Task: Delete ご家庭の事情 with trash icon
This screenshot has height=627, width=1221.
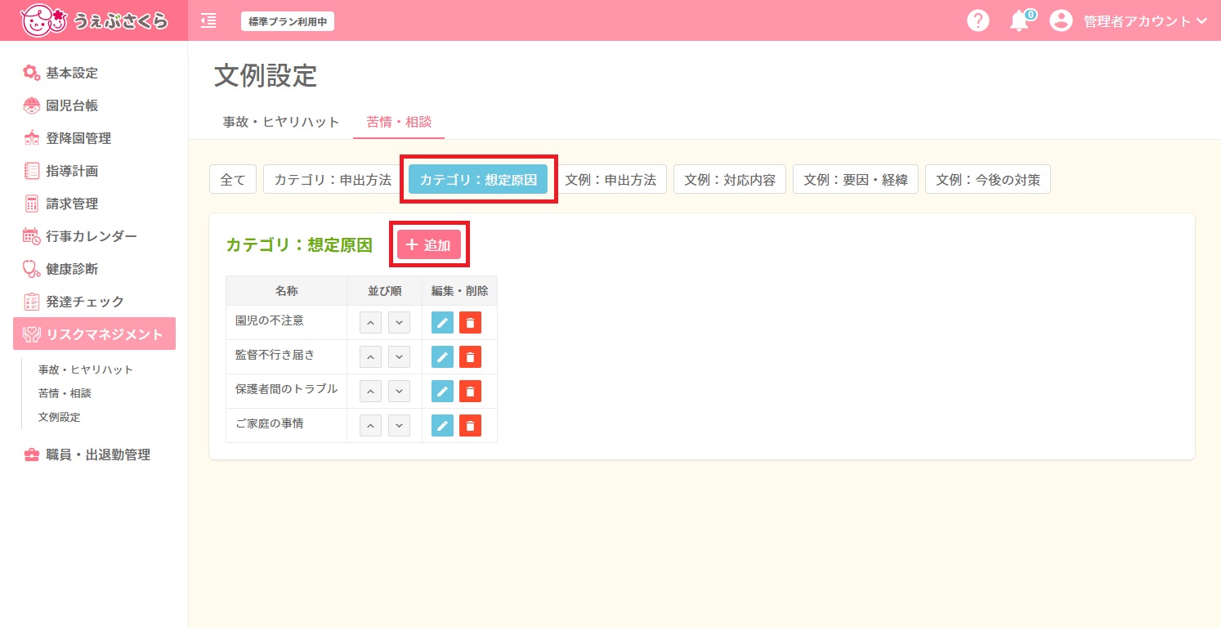Action: tap(470, 426)
